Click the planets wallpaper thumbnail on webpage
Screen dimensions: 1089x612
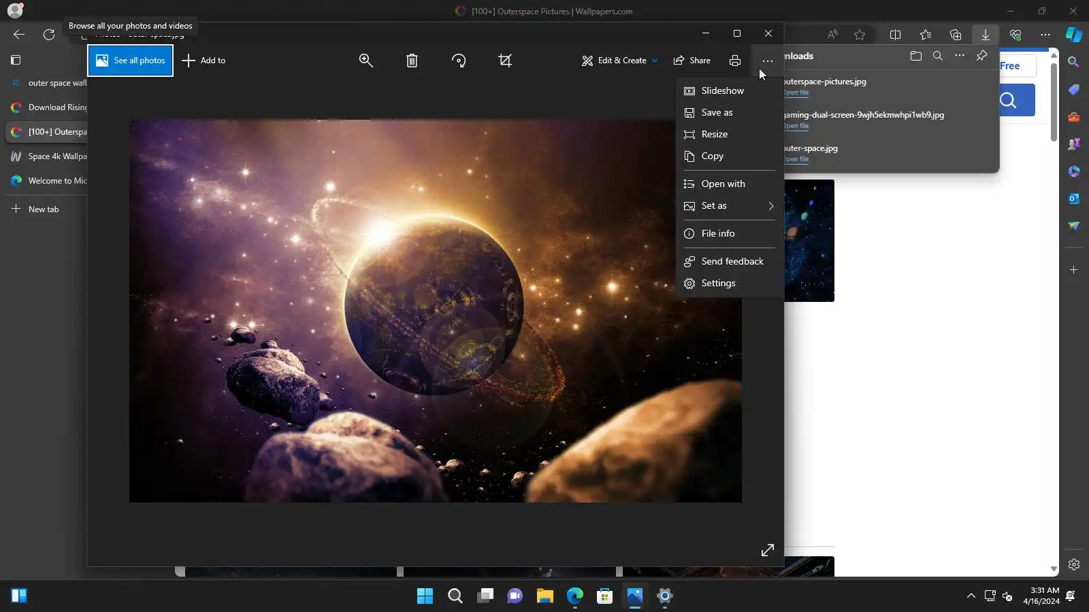[809, 241]
